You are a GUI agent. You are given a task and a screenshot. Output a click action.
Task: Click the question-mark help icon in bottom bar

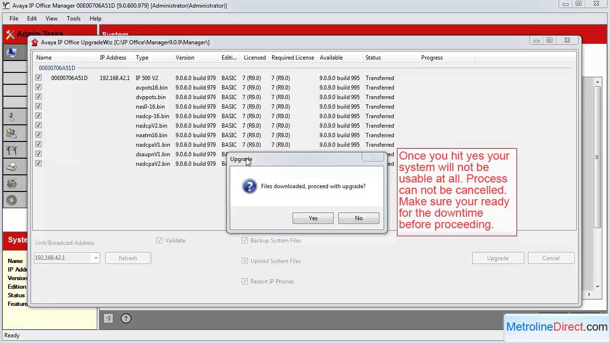(126, 318)
